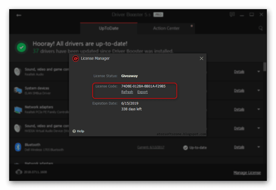Click the green up-to-date status circle
The image size is (276, 190).
(21, 47)
